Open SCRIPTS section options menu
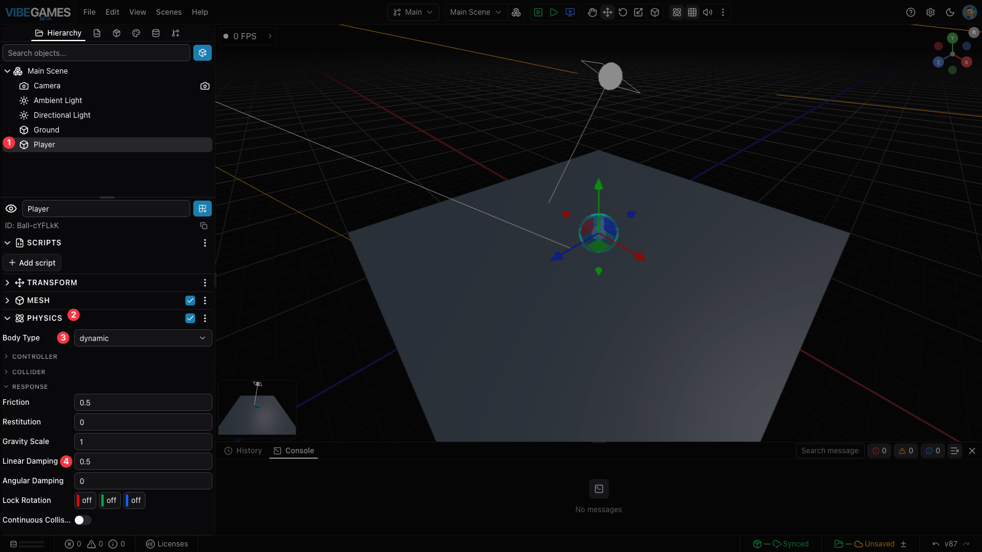 tap(205, 243)
